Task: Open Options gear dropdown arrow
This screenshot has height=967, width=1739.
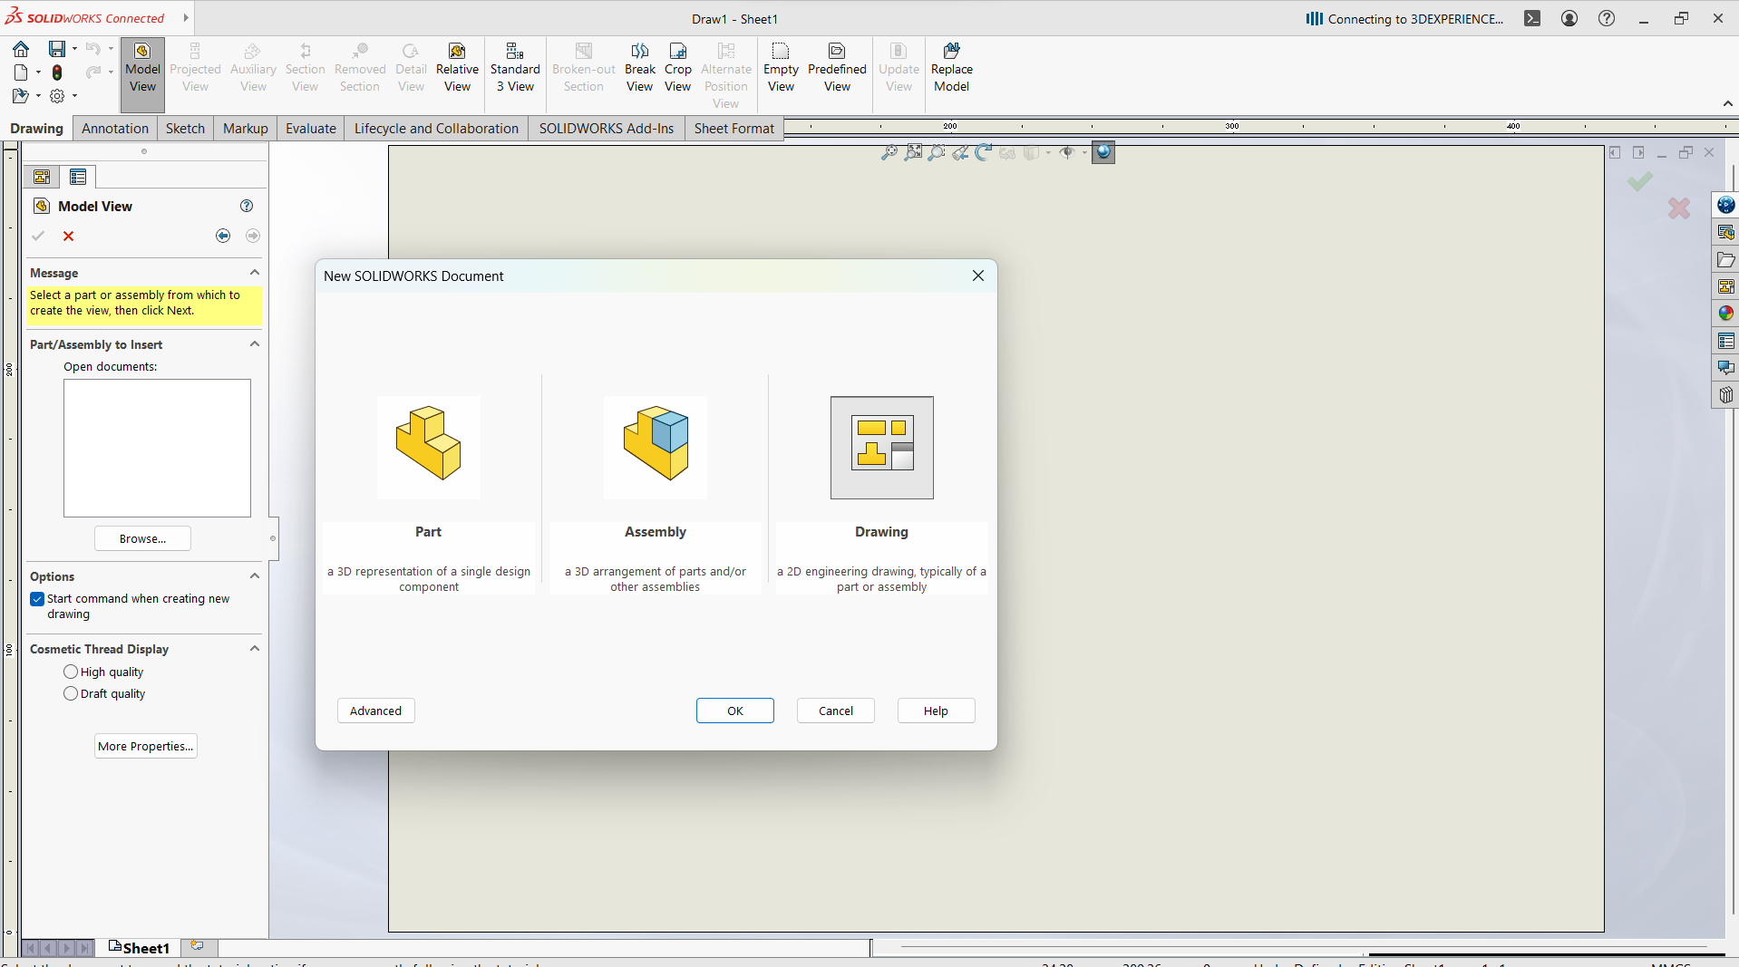Action: 74,95
